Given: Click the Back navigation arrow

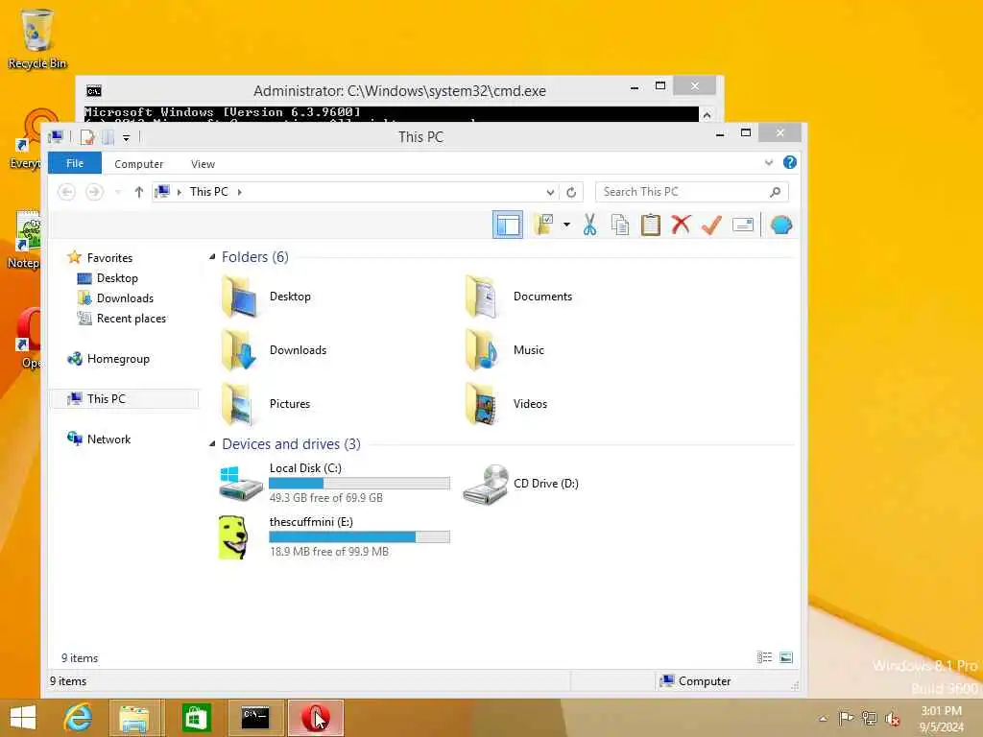Looking at the screenshot, I should point(66,192).
